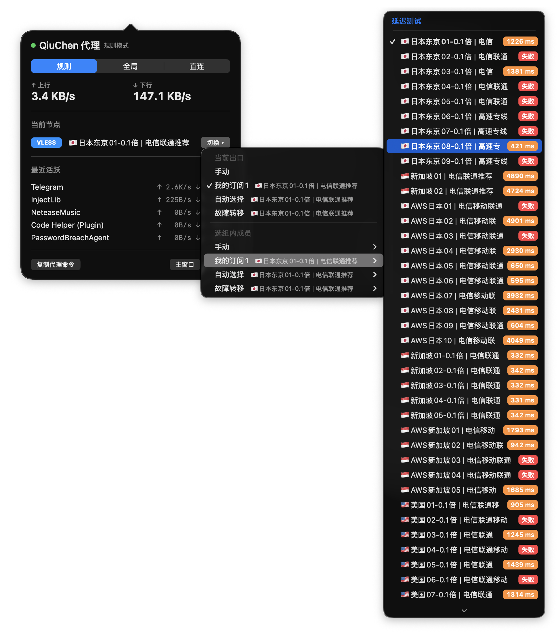Screen dimensions: 558x633
Task: Click the Telegram activity row
Action: point(116,187)
